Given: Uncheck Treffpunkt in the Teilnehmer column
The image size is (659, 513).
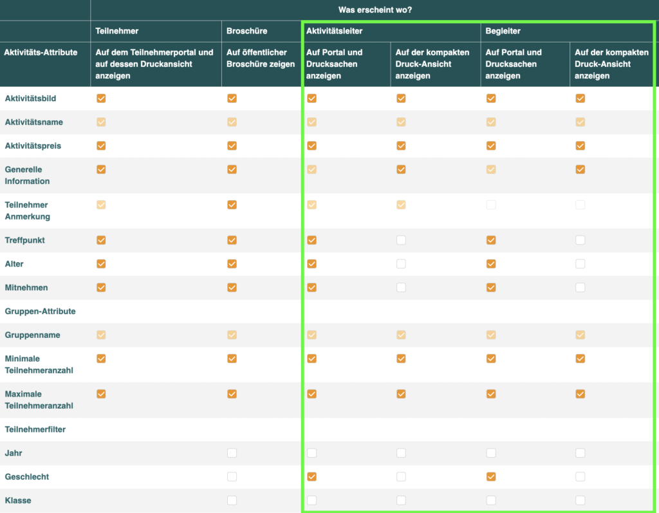Looking at the screenshot, I should 101,240.
